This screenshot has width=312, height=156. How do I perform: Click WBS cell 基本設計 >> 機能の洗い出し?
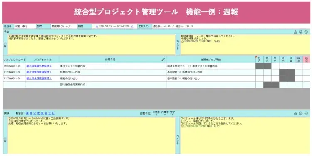(x=211, y=78)
